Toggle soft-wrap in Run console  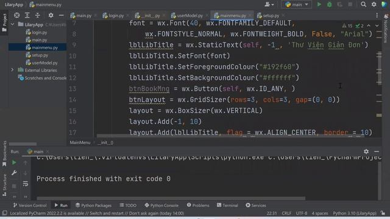[x=26, y=184]
